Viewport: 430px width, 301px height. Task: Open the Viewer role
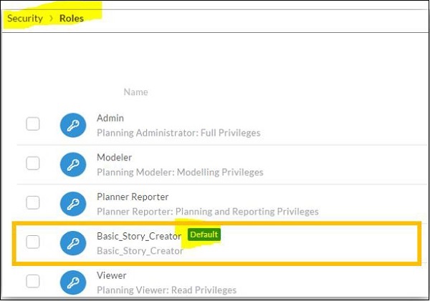pyautogui.click(x=111, y=275)
